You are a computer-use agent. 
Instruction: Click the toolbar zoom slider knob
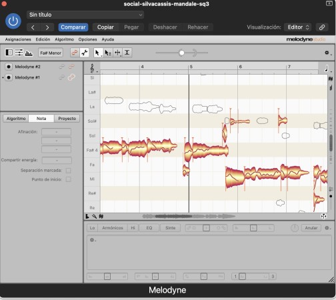tap(181, 53)
